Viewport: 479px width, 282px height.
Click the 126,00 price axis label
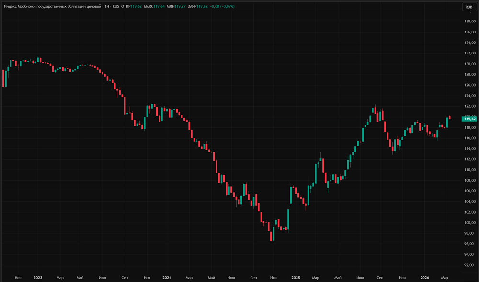(470, 85)
